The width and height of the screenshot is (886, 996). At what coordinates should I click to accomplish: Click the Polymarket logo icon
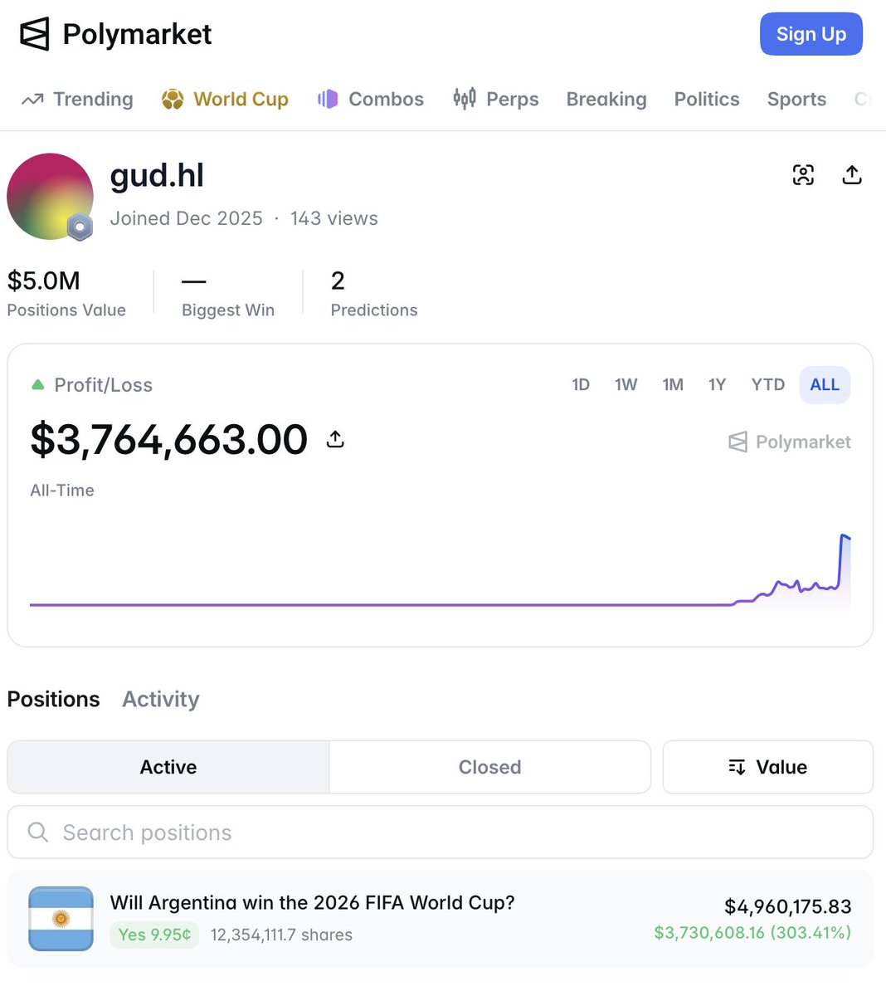(35, 34)
